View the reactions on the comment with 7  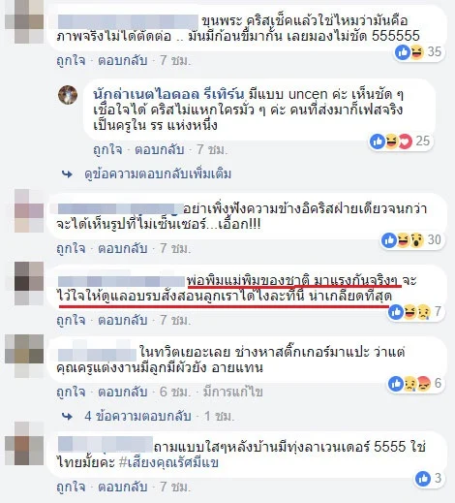click(x=415, y=312)
